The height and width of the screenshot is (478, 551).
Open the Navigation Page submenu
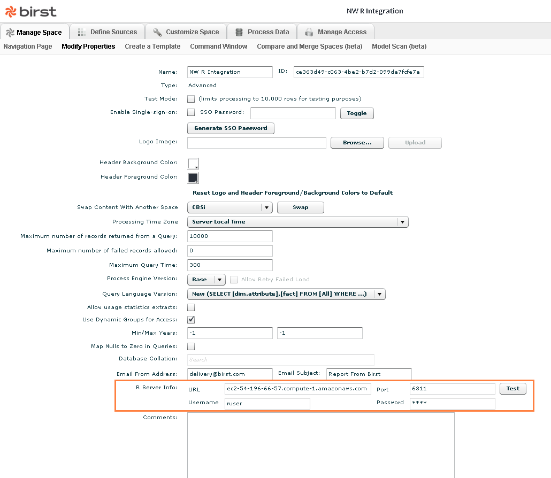point(28,47)
